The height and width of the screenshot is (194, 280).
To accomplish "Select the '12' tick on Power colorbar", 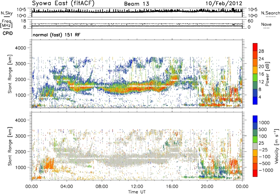I will pyautogui.click(x=261, y=82).
